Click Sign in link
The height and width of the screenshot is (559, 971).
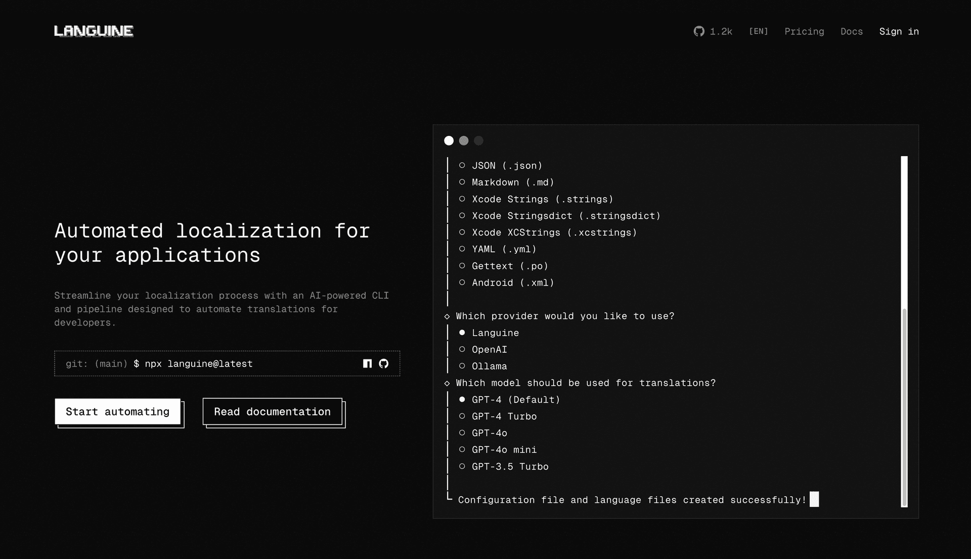pos(899,31)
